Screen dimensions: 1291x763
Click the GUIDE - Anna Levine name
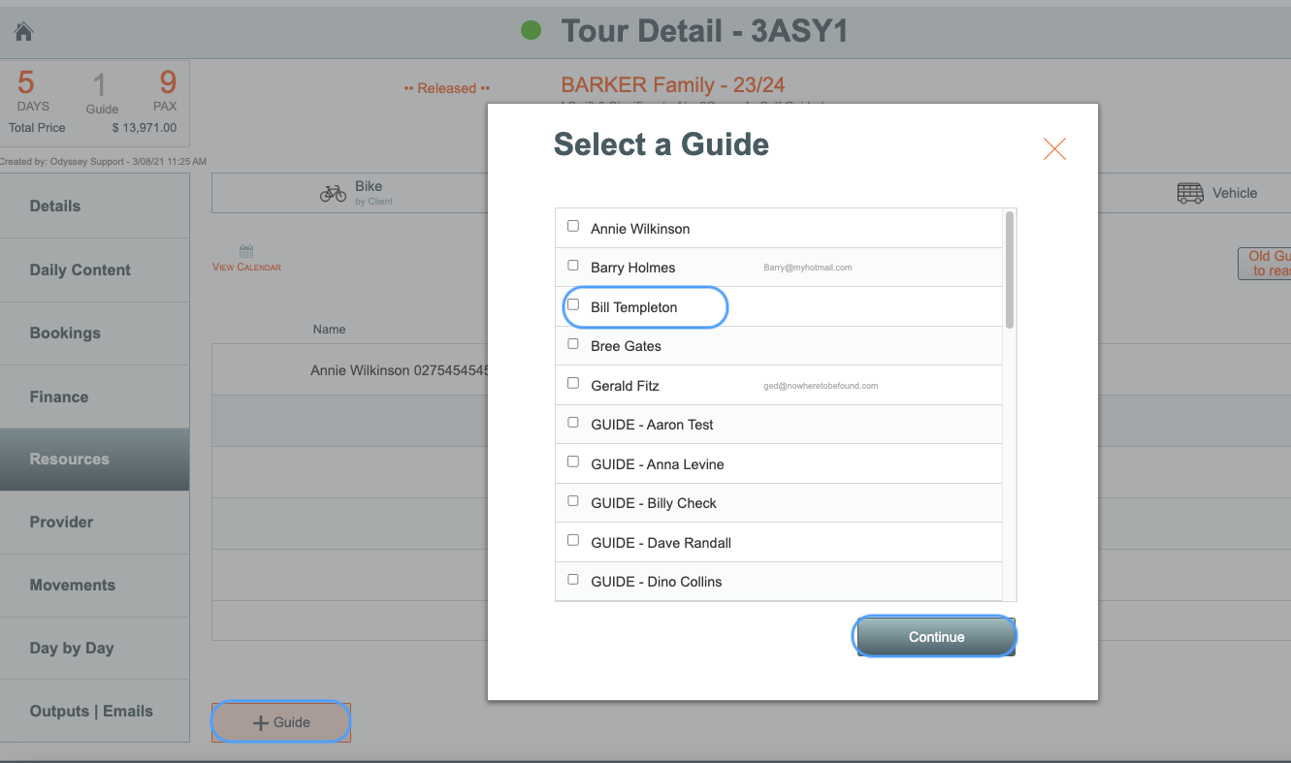tap(658, 464)
